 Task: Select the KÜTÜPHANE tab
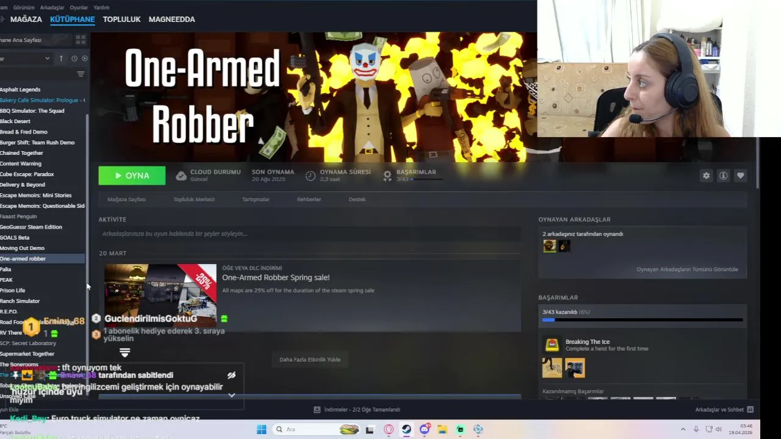point(72,20)
